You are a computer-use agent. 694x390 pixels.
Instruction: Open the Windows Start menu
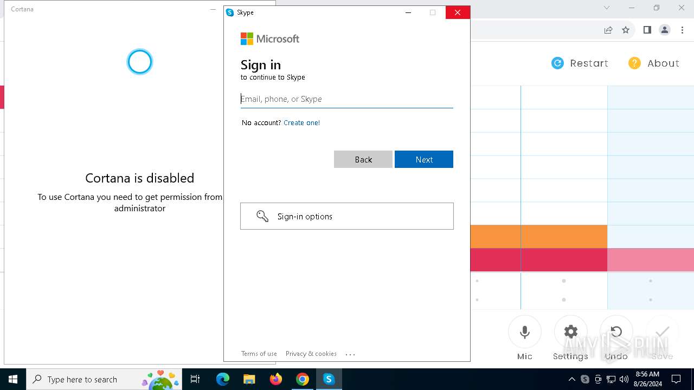pos(13,379)
